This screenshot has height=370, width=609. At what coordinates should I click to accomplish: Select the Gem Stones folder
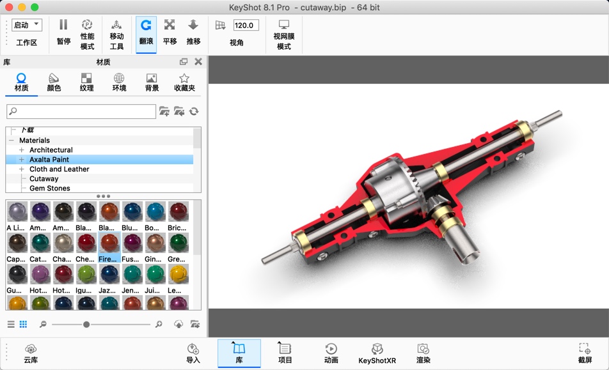coord(50,189)
